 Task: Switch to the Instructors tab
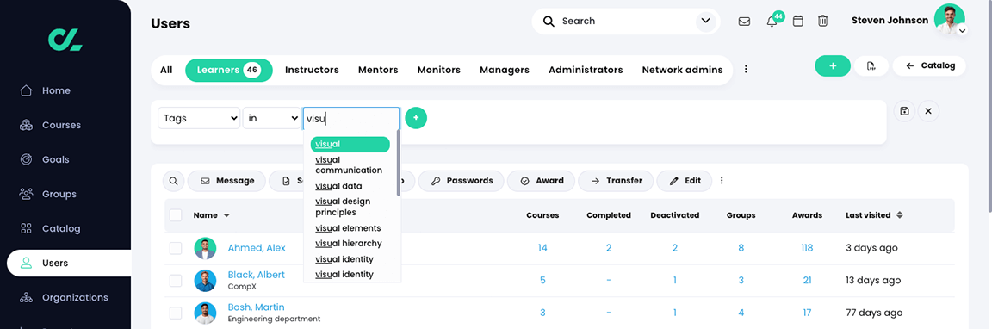coord(312,70)
